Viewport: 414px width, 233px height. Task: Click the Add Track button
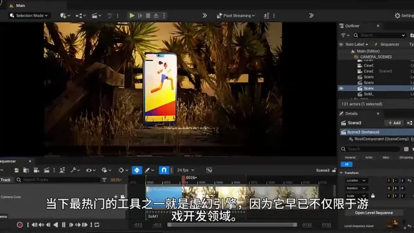[6, 180]
